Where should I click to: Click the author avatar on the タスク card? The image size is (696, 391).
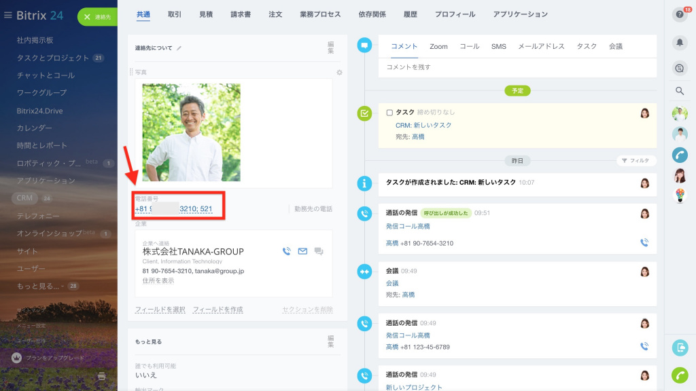point(644,113)
